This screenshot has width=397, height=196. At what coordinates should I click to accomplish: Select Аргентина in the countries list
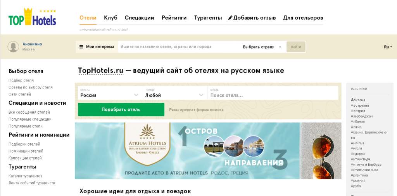click(x=359, y=175)
